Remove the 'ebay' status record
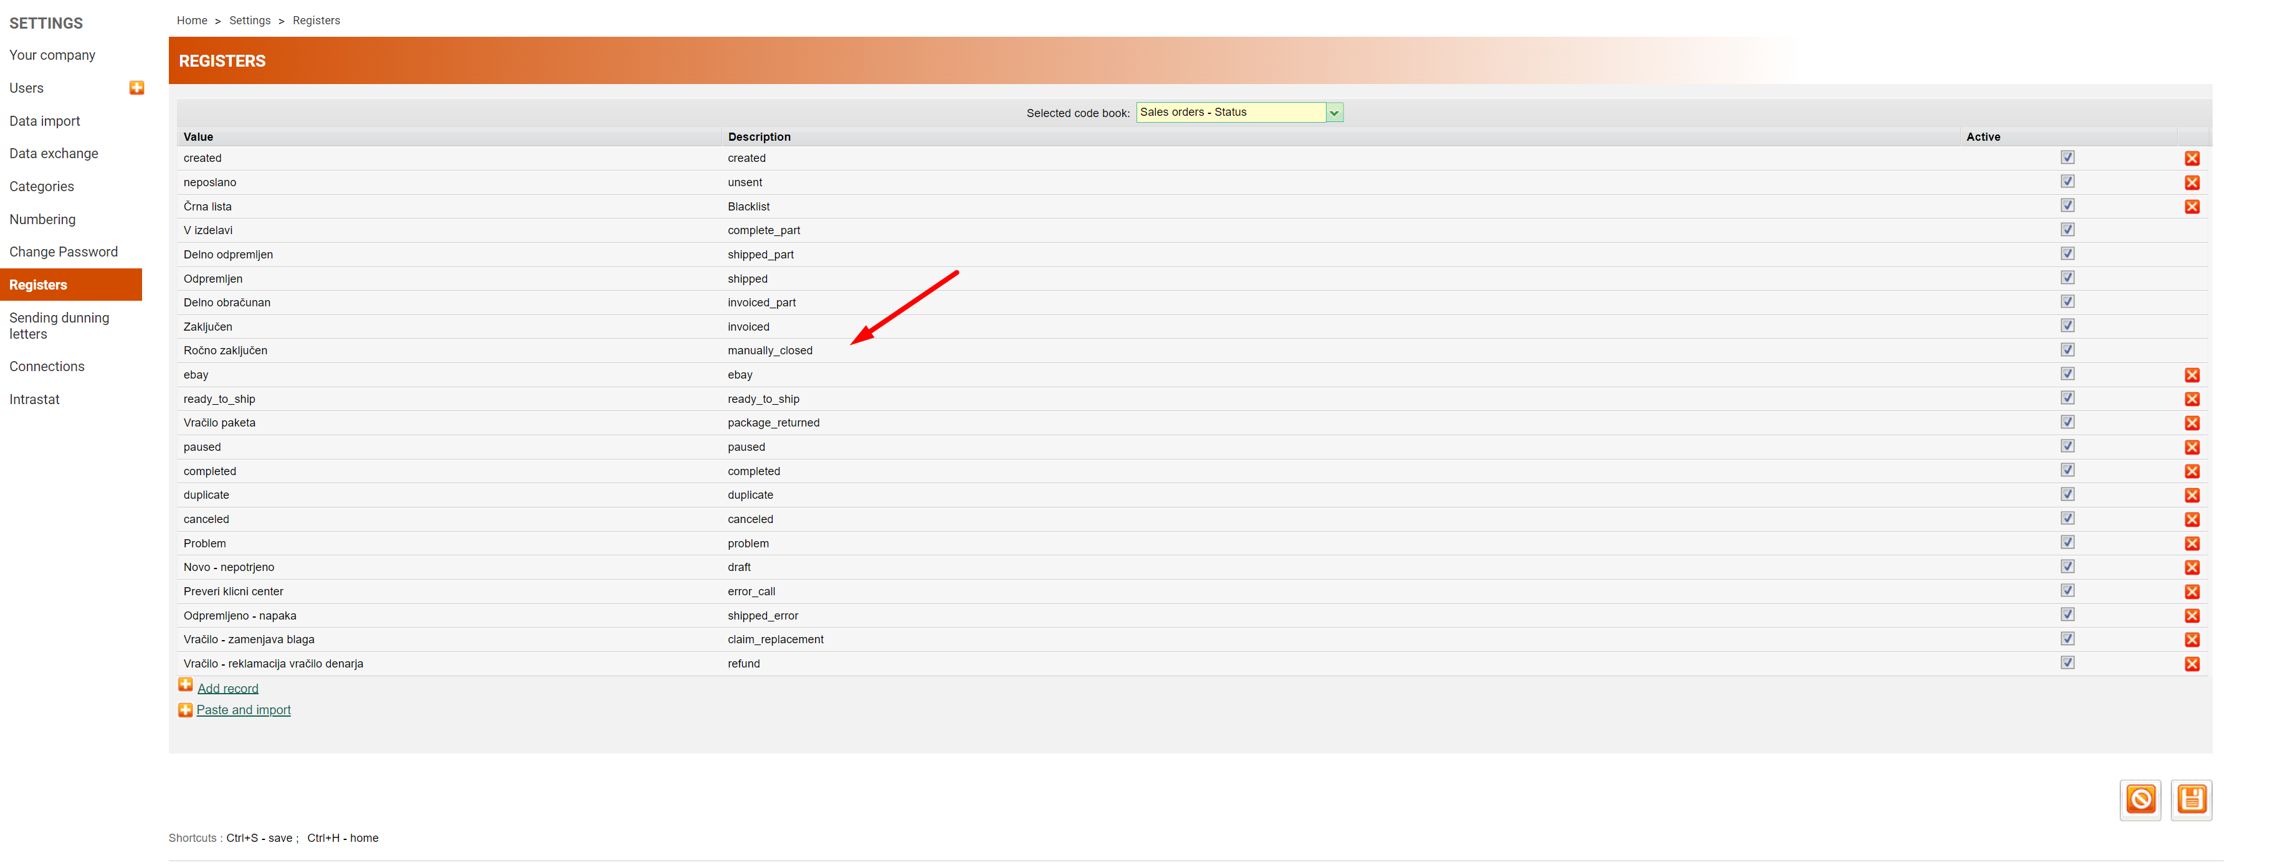 coord(2191,375)
